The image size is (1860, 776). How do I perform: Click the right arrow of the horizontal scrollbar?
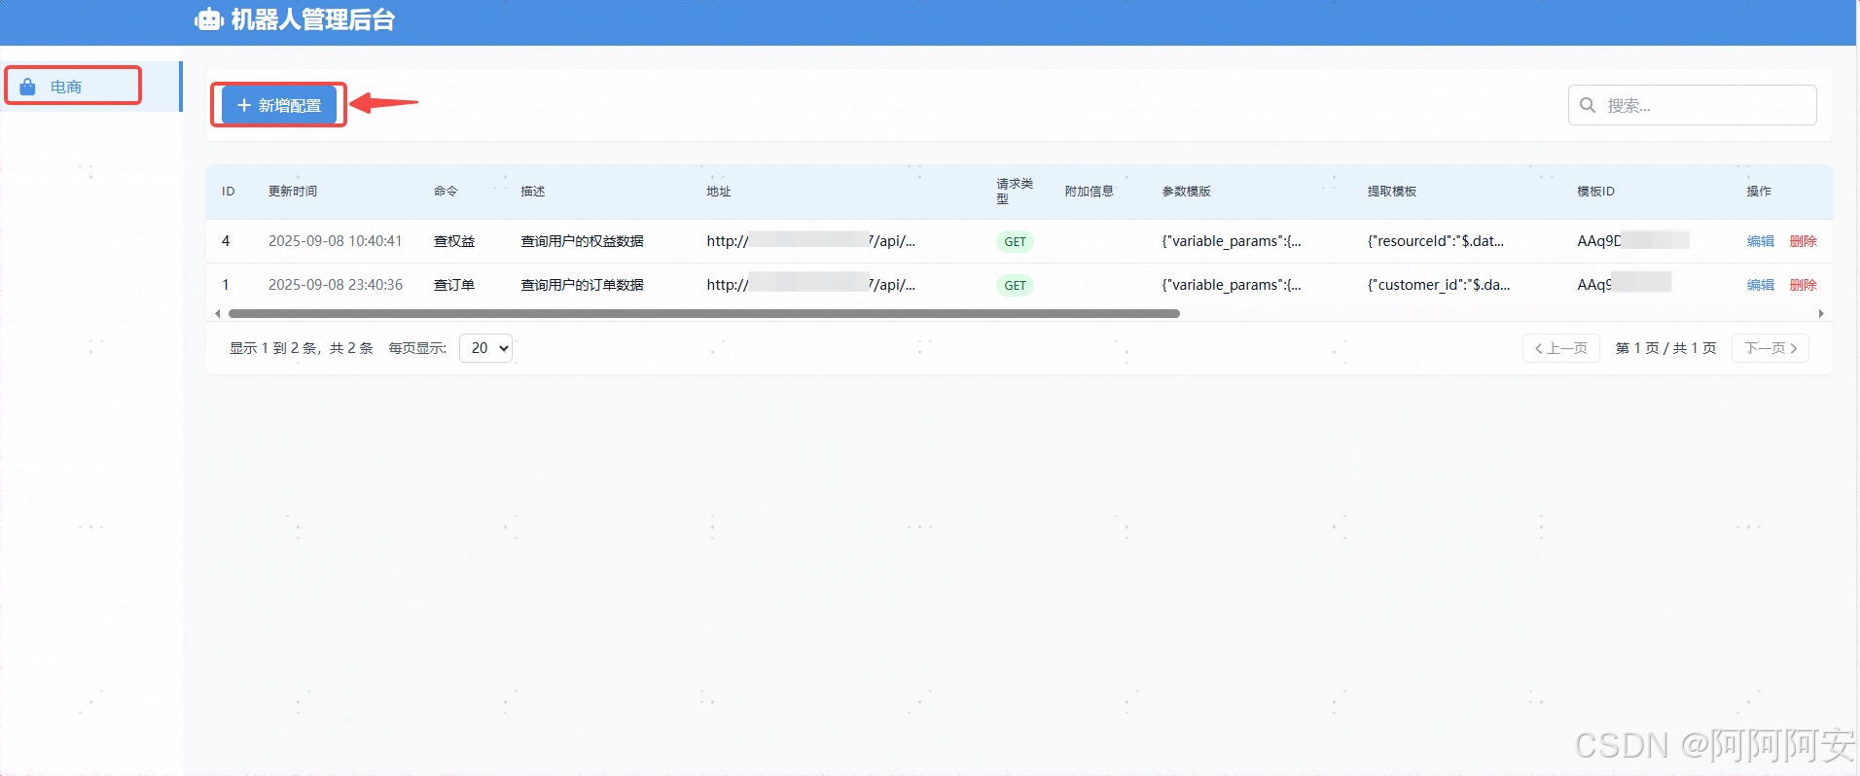point(1821,313)
